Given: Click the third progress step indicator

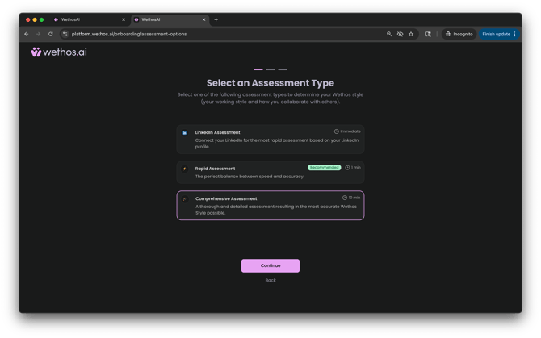Looking at the screenshot, I should [283, 69].
